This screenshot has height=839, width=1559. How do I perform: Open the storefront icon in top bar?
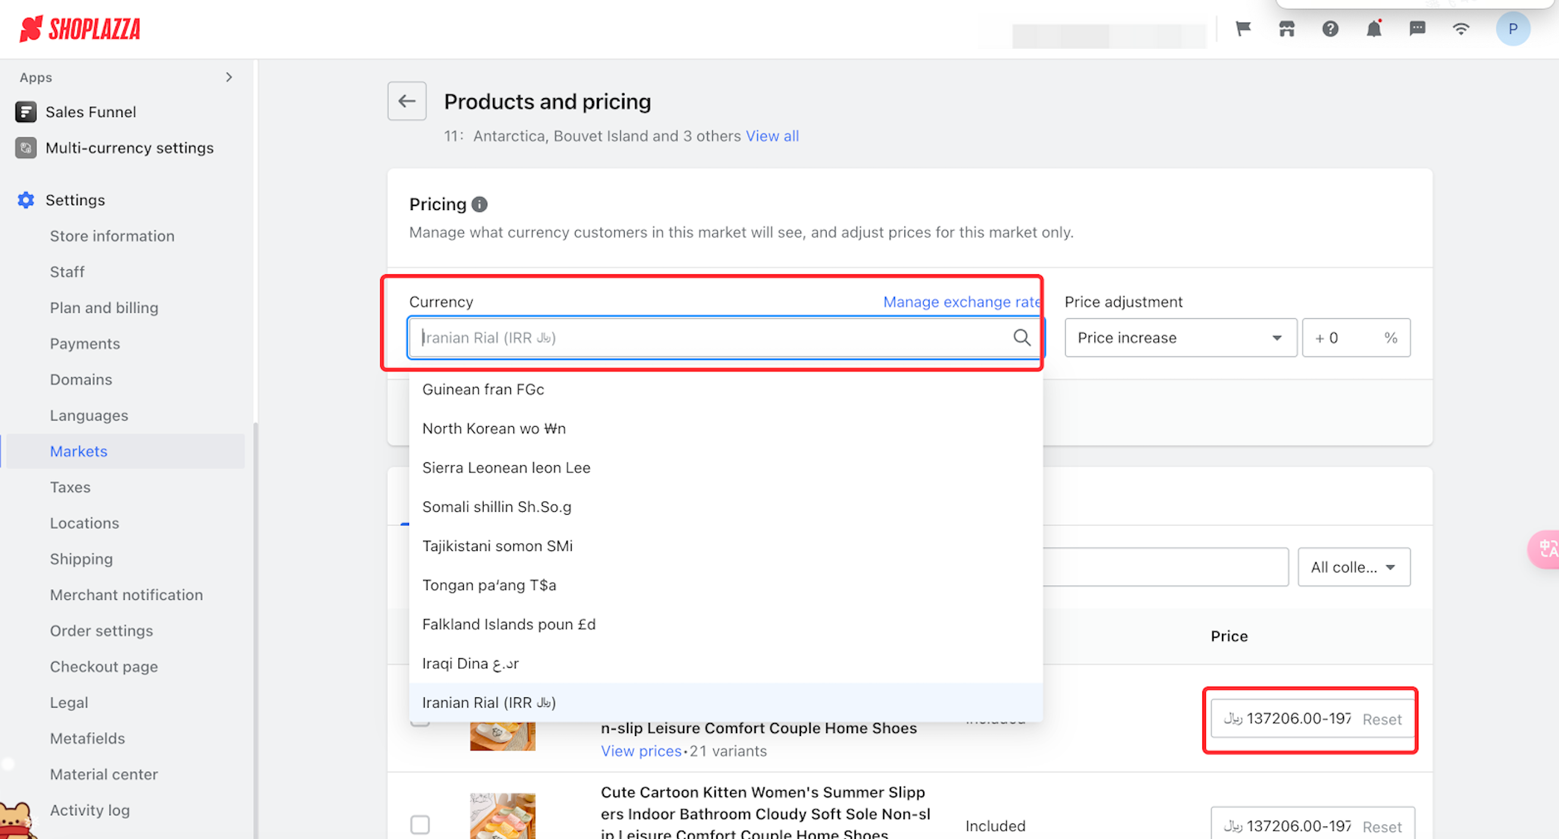point(1287,29)
